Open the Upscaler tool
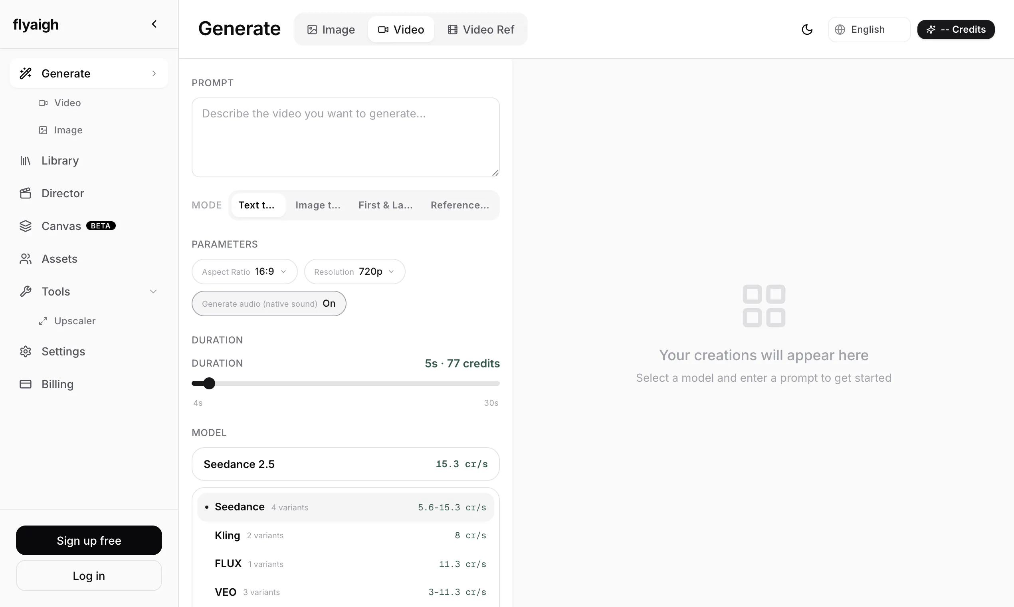Image resolution: width=1014 pixels, height=607 pixels. 75,321
